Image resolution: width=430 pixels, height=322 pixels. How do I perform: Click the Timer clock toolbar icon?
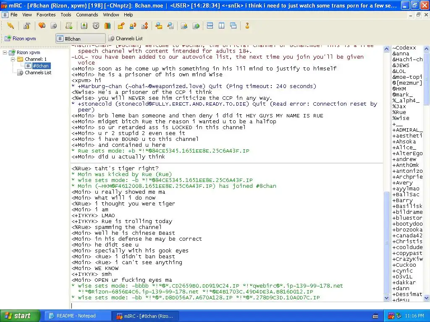coord(96,26)
